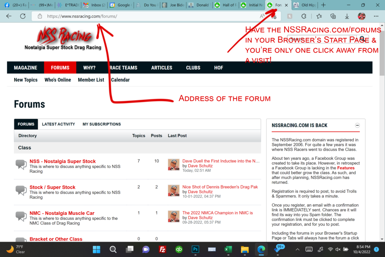Open Nice Shot of Dennis Breeden's Drag Pak post
The height and width of the screenshot is (257, 385).
pos(220,187)
